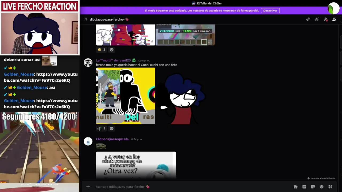Click Golden_Mouse name beside 'asi' message
Image resolution: width=342 pixels, height=192 pixels.
32,87
